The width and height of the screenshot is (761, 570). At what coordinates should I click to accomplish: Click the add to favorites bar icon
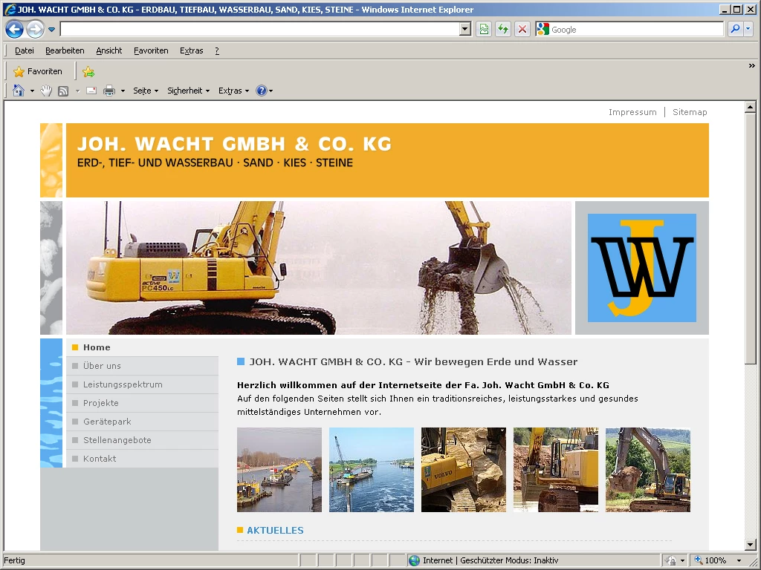pyautogui.click(x=88, y=72)
